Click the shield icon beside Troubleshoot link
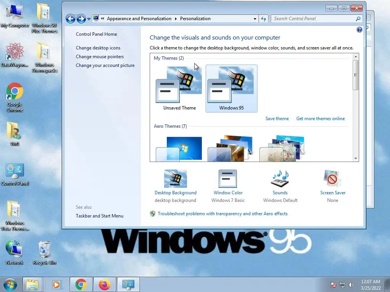390x292 pixels. click(x=153, y=214)
